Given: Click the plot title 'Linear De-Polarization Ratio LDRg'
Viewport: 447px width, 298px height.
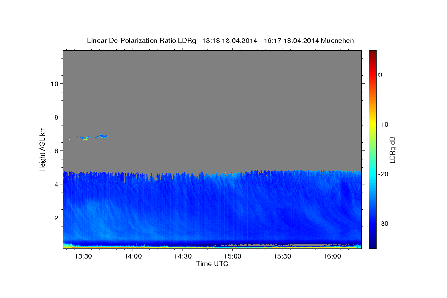Looking at the screenshot, I should [142, 41].
